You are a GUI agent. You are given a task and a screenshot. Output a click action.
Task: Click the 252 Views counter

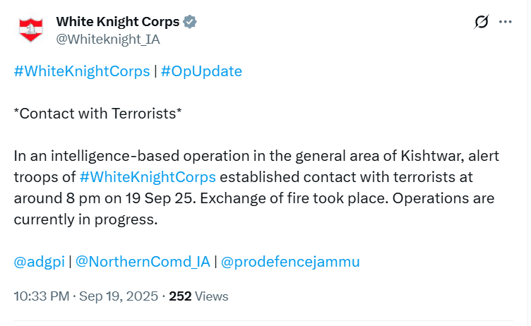pos(199,296)
